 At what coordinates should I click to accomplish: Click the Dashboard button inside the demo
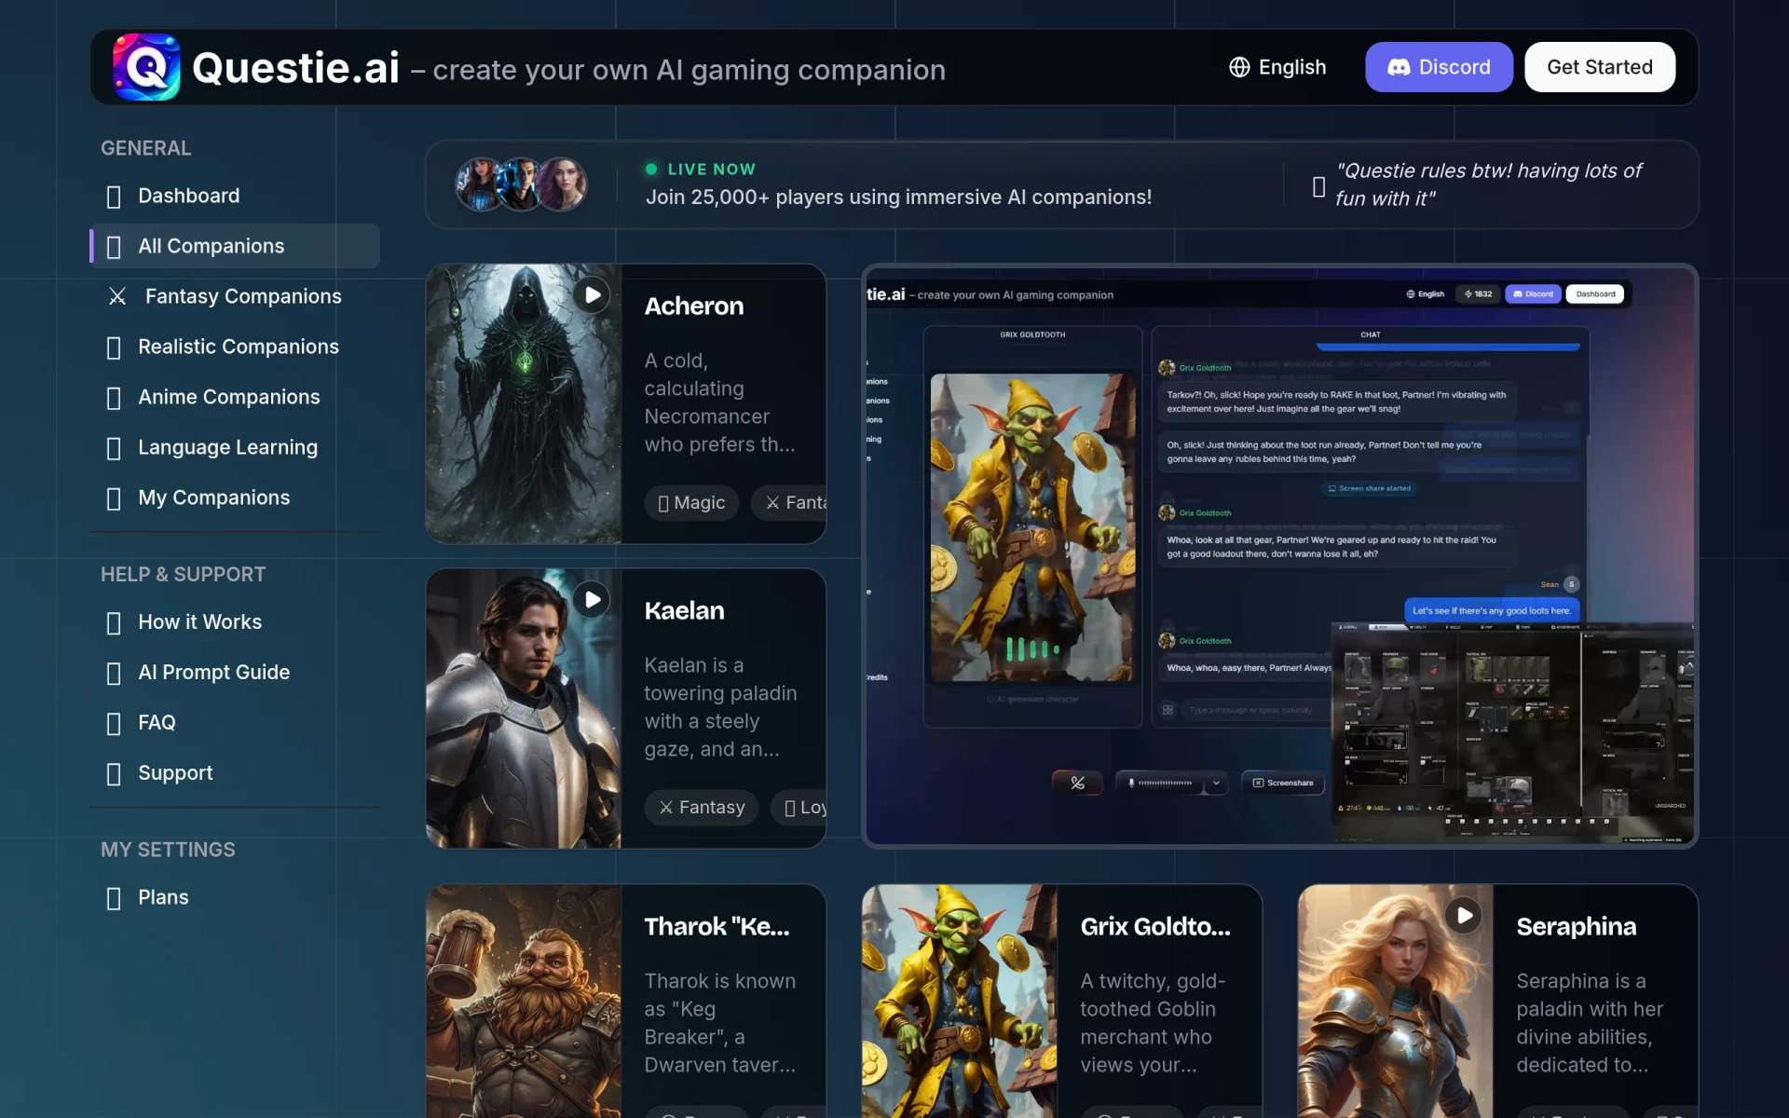pyautogui.click(x=1595, y=294)
